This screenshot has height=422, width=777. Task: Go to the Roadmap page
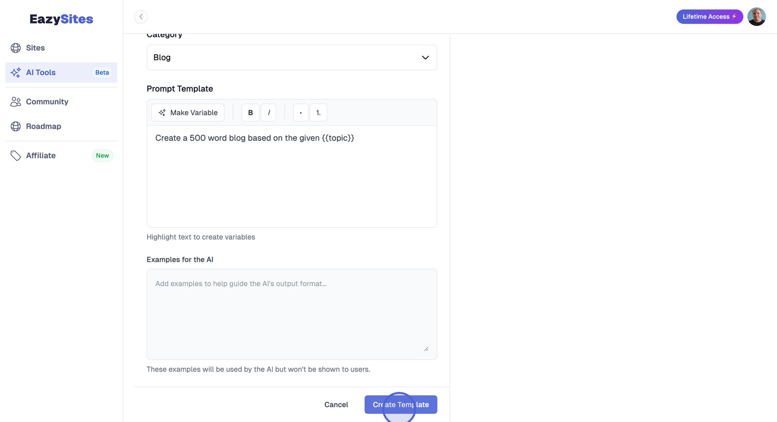click(43, 126)
